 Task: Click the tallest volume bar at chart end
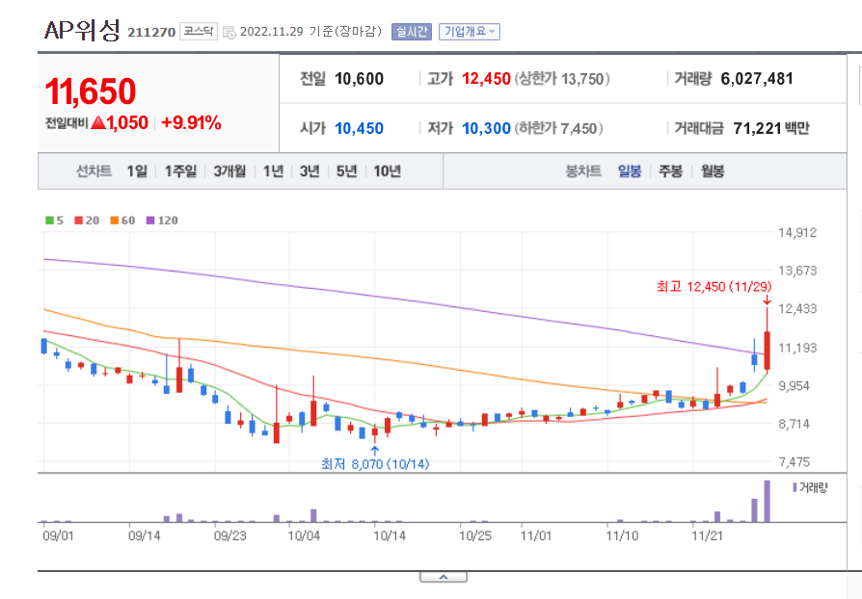click(x=767, y=502)
